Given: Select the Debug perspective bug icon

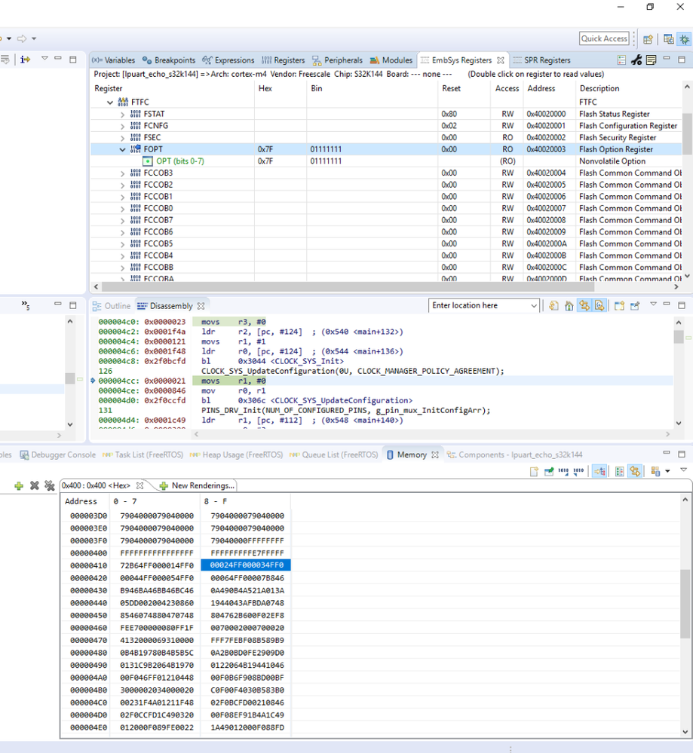Looking at the screenshot, I should [x=684, y=39].
